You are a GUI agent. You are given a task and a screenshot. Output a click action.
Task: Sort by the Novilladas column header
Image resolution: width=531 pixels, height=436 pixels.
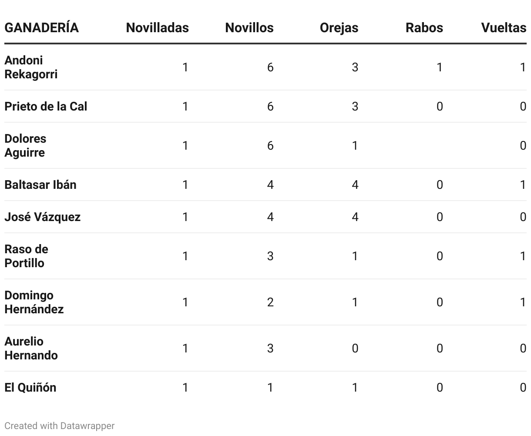coord(157,28)
